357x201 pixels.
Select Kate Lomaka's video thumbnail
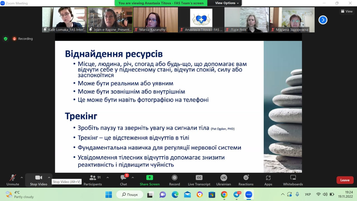coord(64,20)
